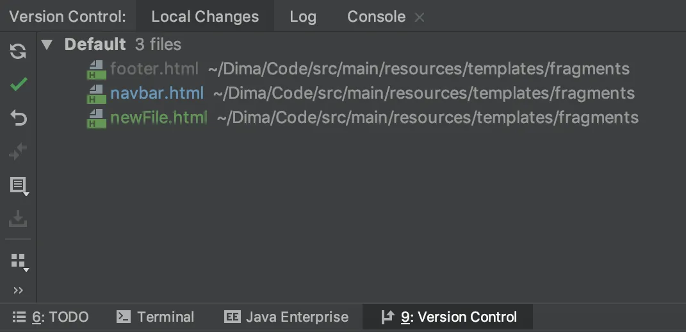Open the Java Enterprise tool window

(286, 317)
